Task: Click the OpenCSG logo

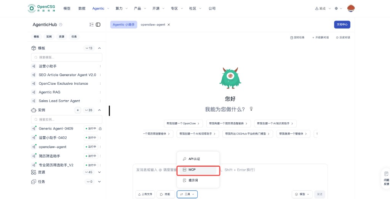Action: click(x=41, y=8)
